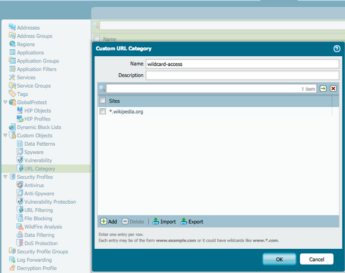The height and width of the screenshot is (273, 345).
Task: Cancel the Custom URL Category dialog
Action: (317, 259)
